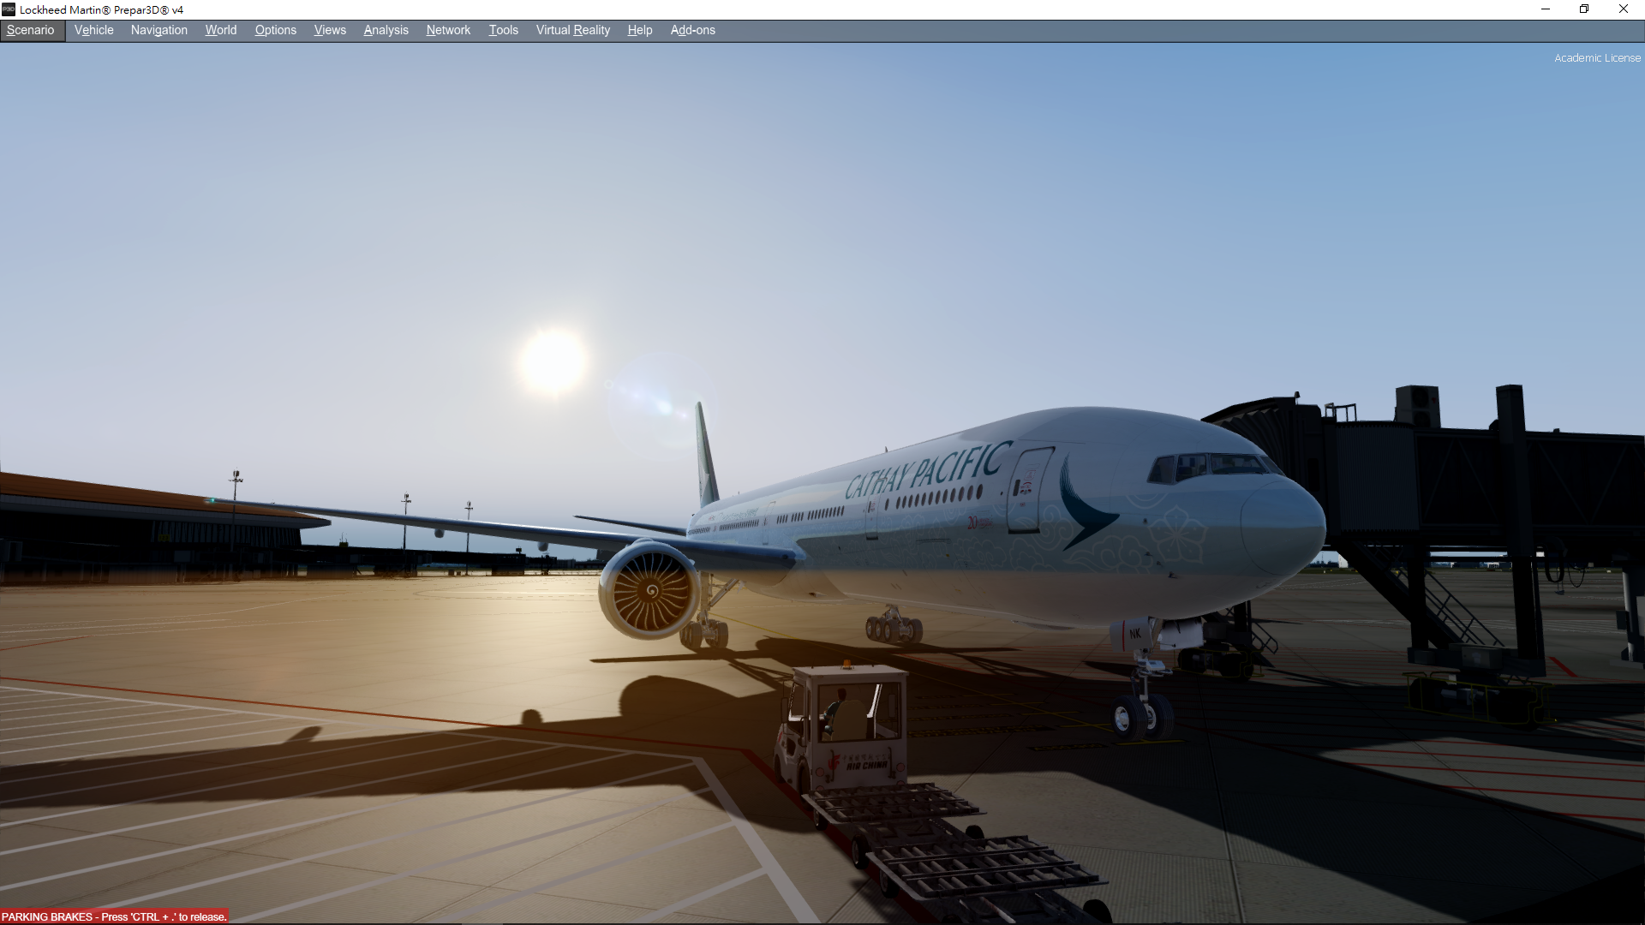This screenshot has width=1645, height=925.
Task: Open the Virtual Reality menu
Action: pyautogui.click(x=573, y=30)
